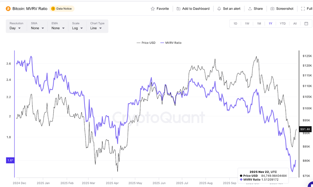Click the Bitcoin logo icon
This screenshot has height=187, width=313.
[8, 9]
